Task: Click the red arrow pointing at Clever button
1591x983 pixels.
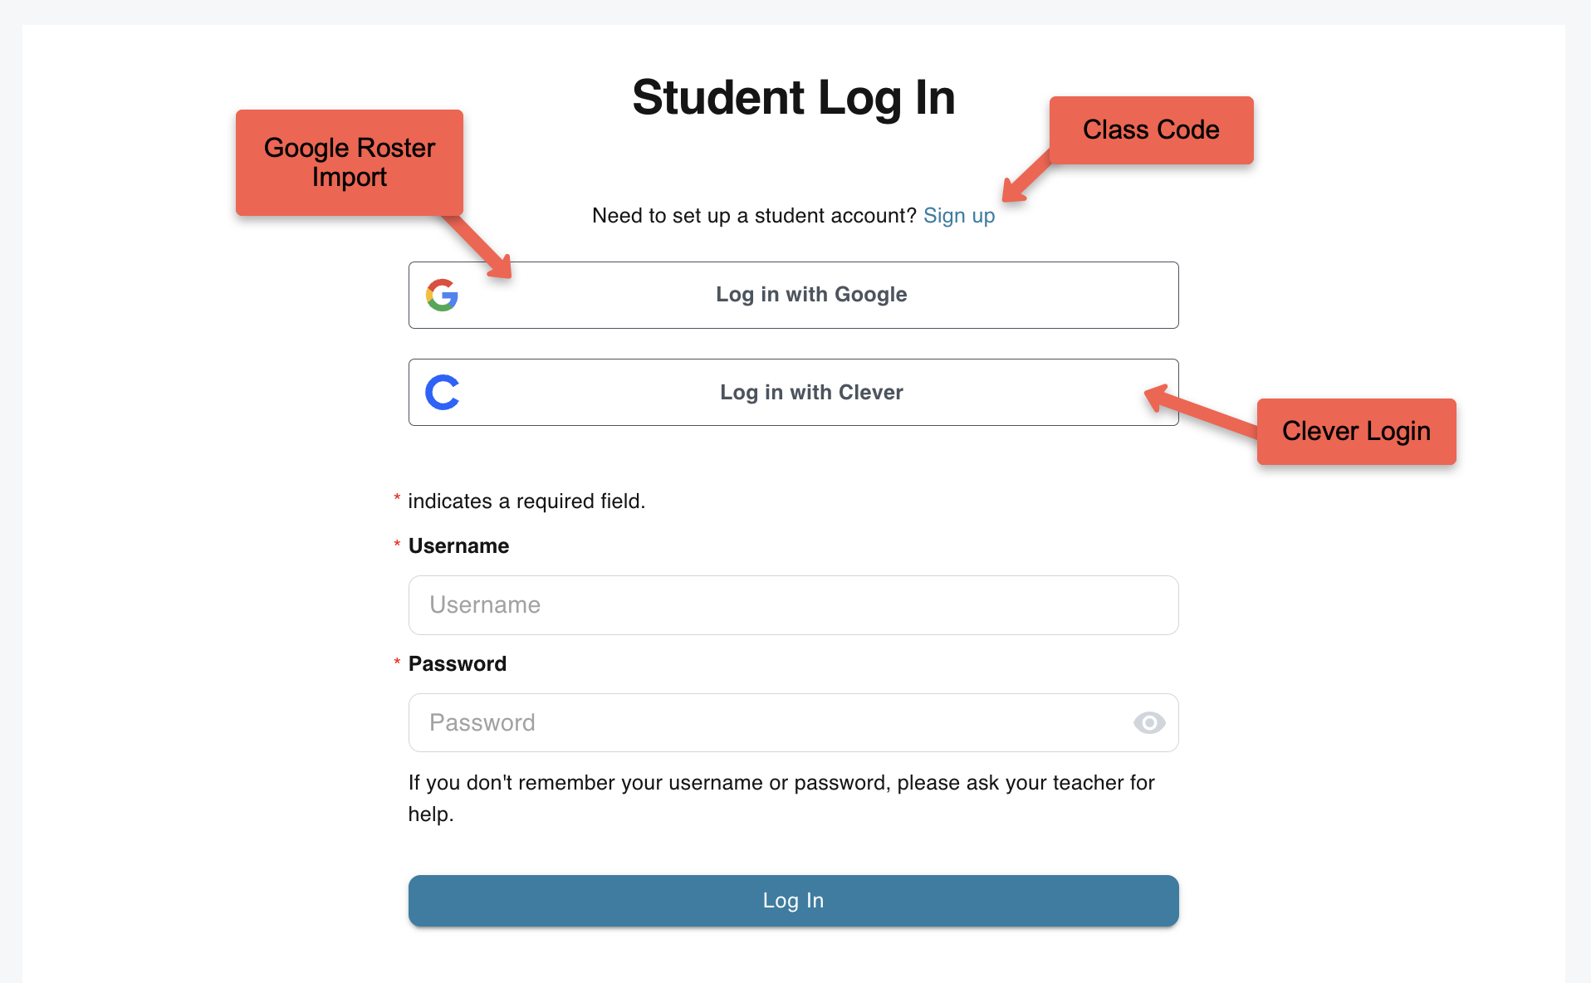Action: (x=1201, y=411)
